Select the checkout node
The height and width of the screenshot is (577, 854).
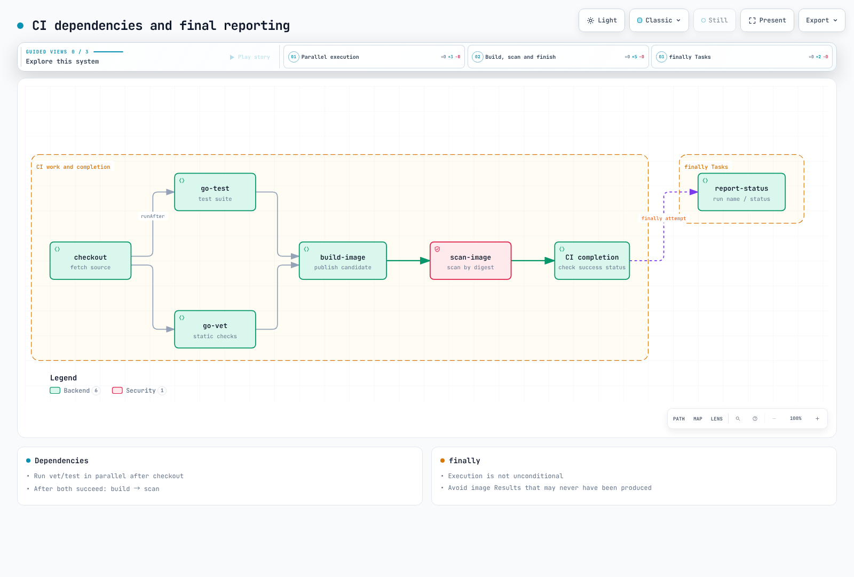[x=91, y=261]
